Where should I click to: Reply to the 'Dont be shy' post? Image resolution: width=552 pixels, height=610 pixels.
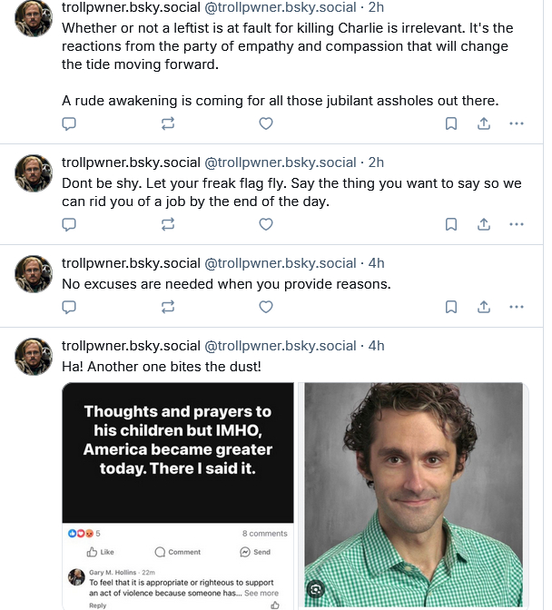click(68, 223)
